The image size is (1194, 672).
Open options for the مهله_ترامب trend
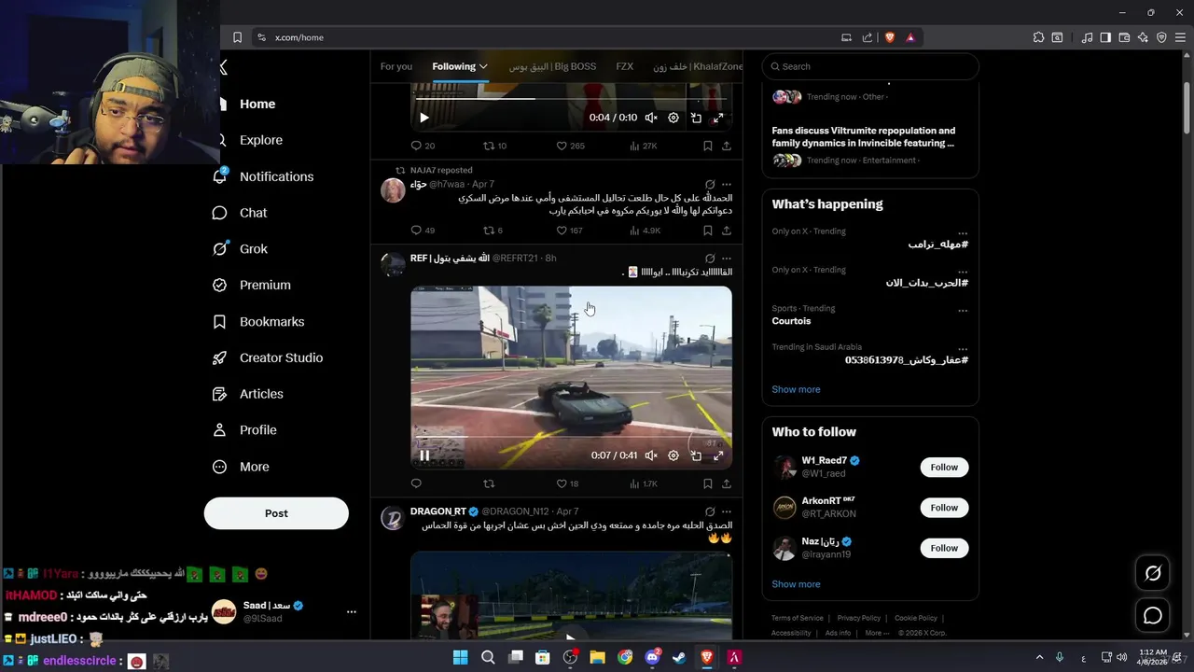click(963, 232)
